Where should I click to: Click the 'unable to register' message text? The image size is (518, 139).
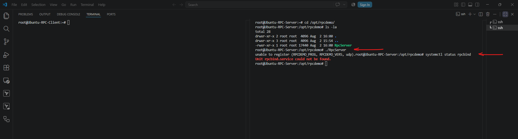click(x=305, y=55)
